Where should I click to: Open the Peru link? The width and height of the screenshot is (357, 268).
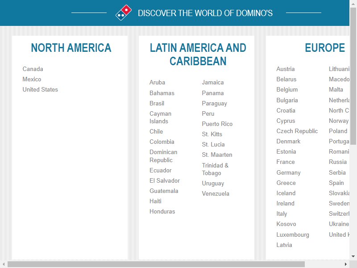pyautogui.click(x=208, y=113)
